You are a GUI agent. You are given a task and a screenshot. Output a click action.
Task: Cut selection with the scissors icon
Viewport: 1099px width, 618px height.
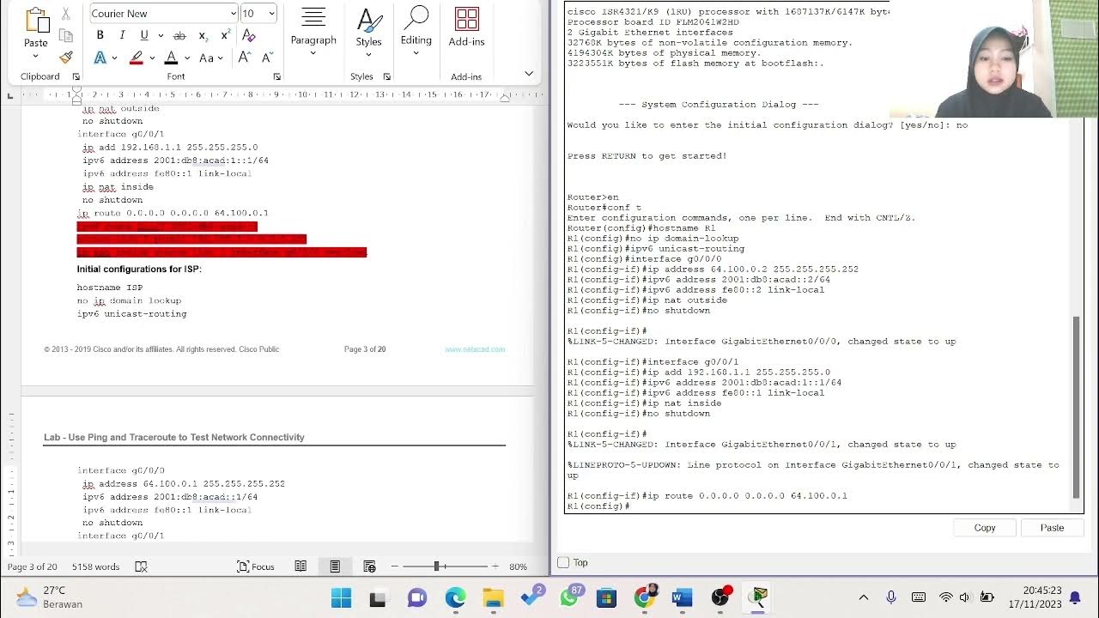click(66, 15)
